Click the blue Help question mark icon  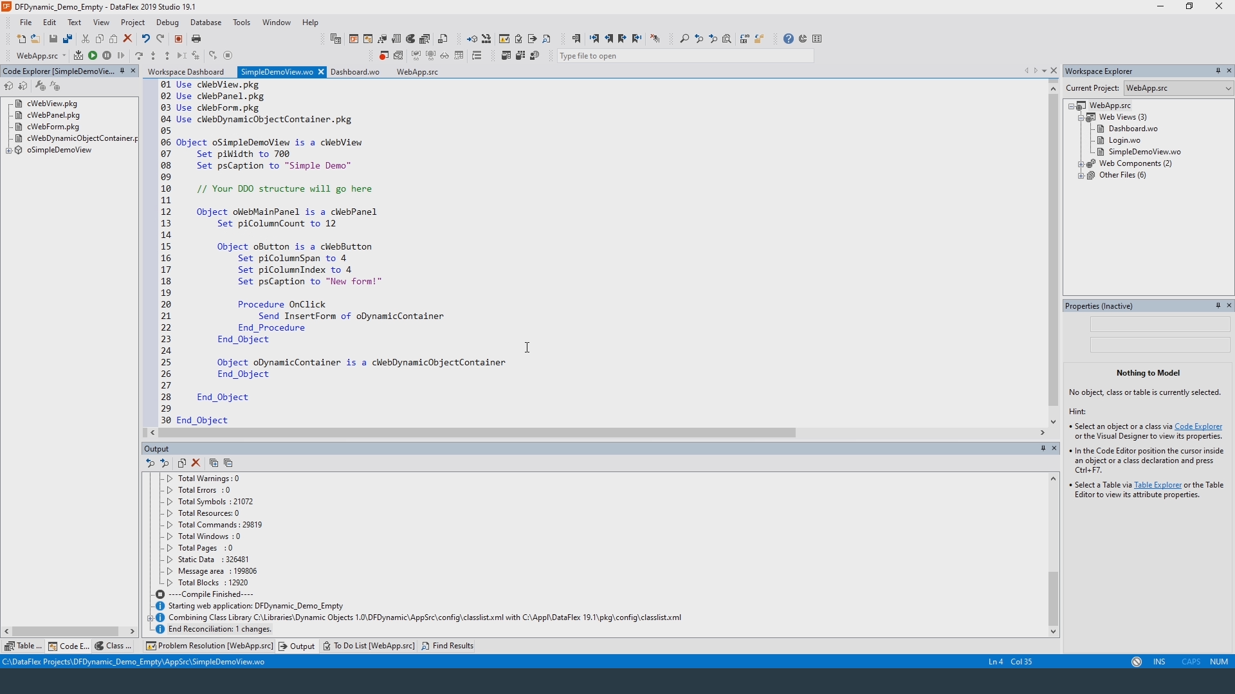[789, 39]
